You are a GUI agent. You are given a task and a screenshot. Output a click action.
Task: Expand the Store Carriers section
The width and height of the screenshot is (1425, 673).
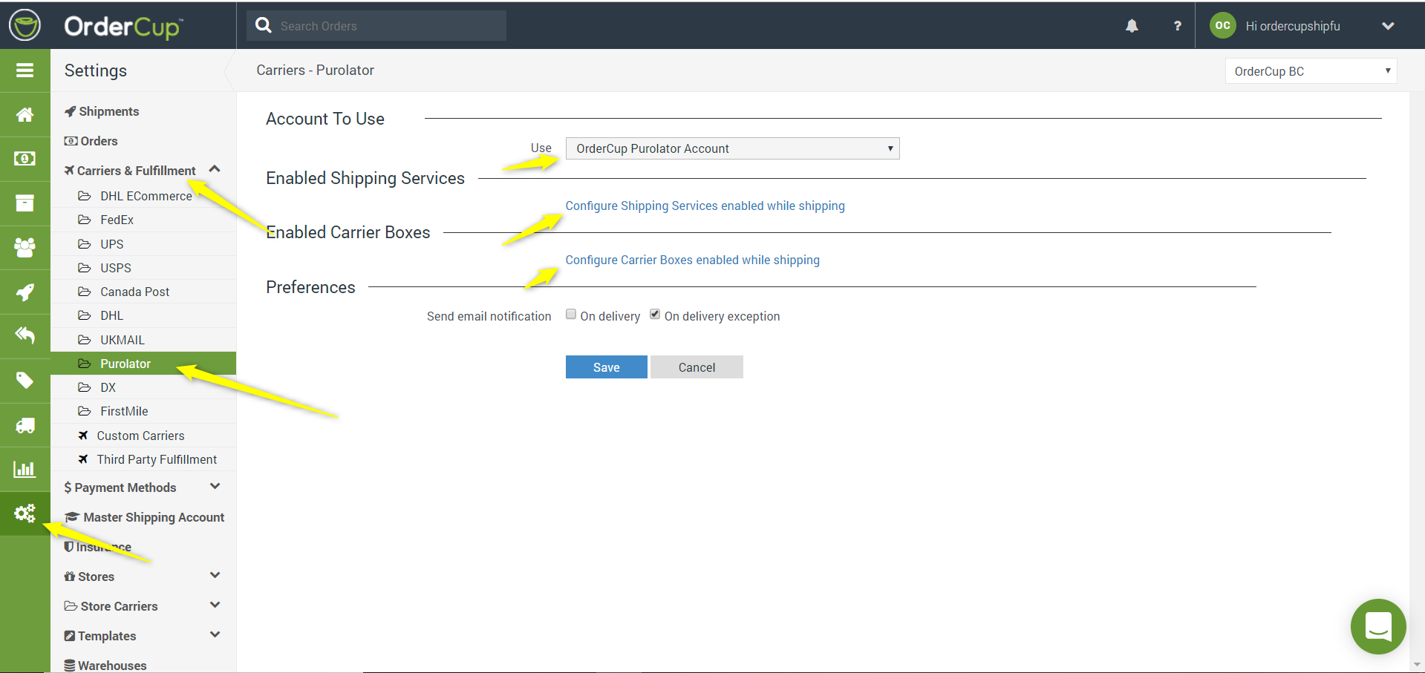(x=215, y=605)
